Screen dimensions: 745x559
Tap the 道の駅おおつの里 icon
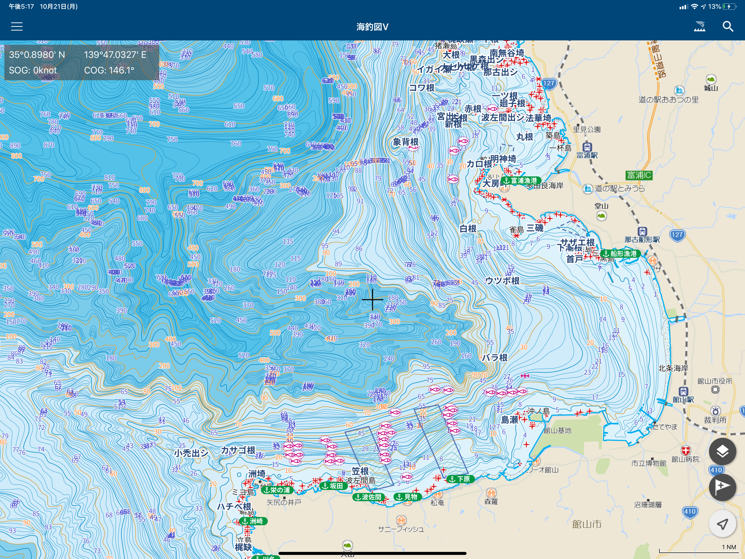tap(679, 90)
